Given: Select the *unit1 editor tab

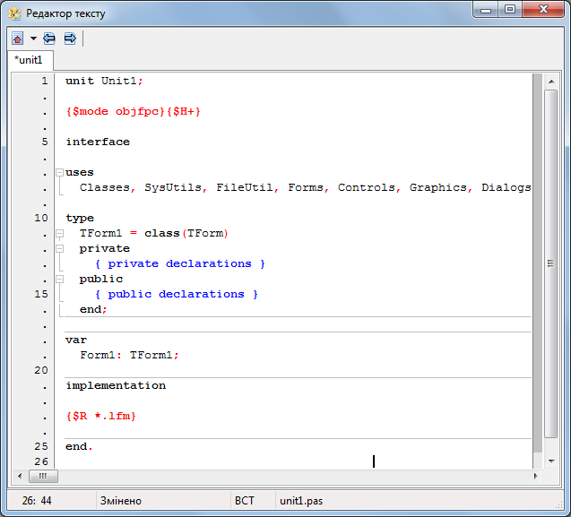Looking at the screenshot, I should (x=30, y=61).
